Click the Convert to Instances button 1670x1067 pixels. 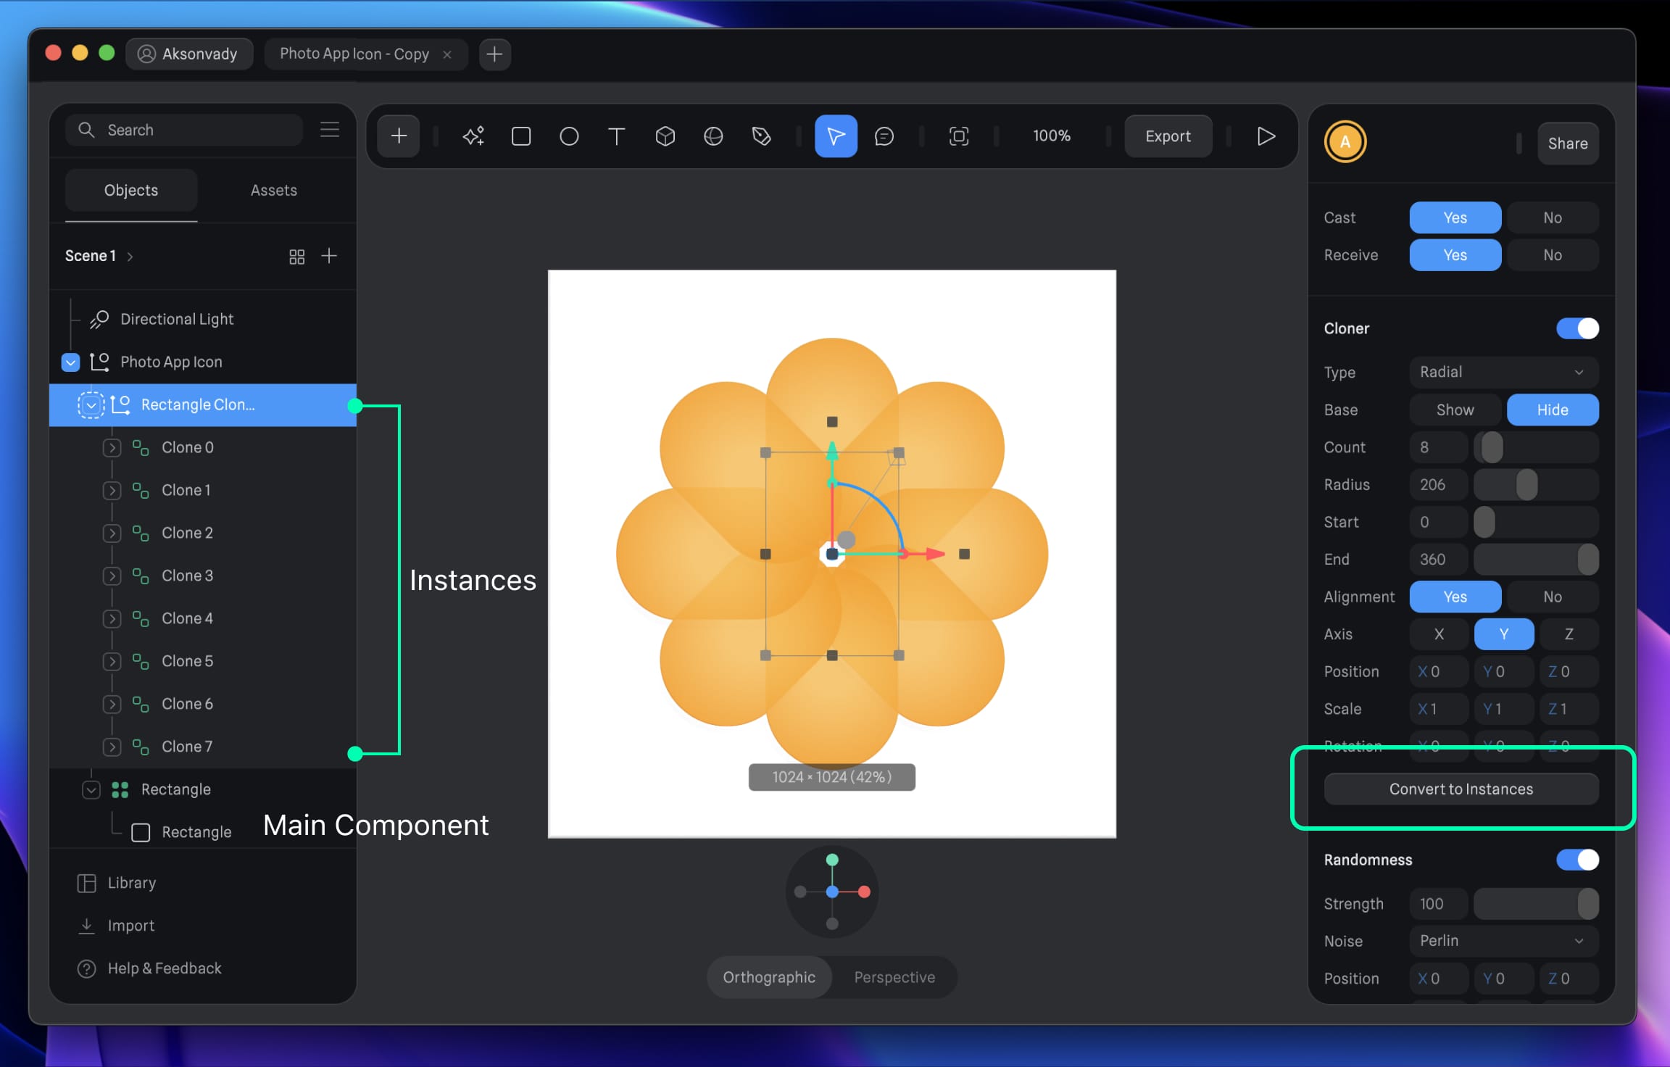[1461, 789]
